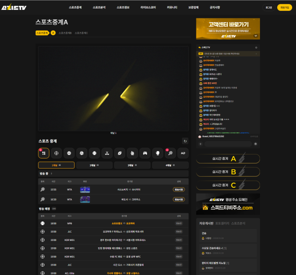
Task: Click the SpeedTV logo in the header
Action: click(x=14, y=7)
